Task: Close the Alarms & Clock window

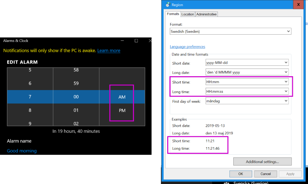Action: [x=150, y=41]
